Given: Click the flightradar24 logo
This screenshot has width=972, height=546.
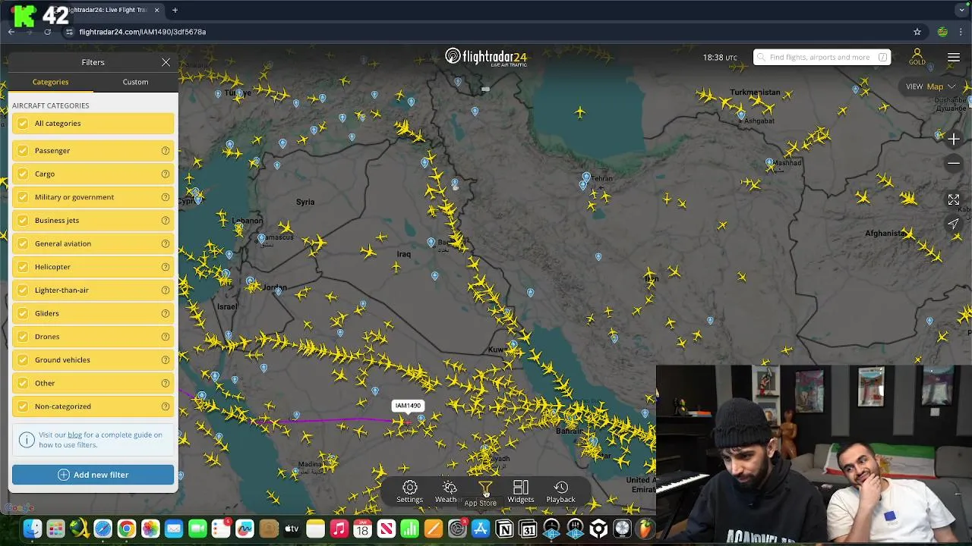Looking at the screenshot, I should (x=486, y=58).
